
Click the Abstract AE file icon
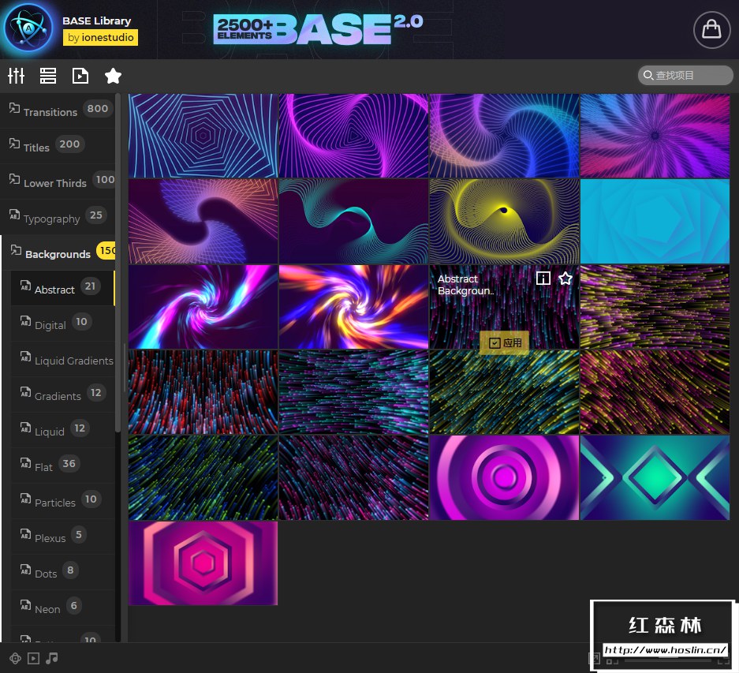pos(25,286)
